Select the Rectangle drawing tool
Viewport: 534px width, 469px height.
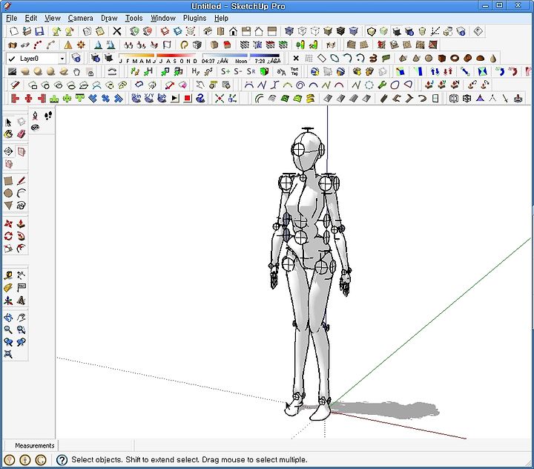point(8,180)
